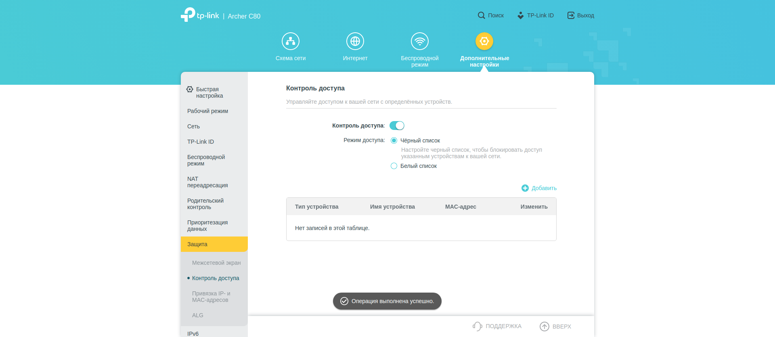
Task: Open ПОДДЕРЖКА headset support link
Action: click(497, 326)
